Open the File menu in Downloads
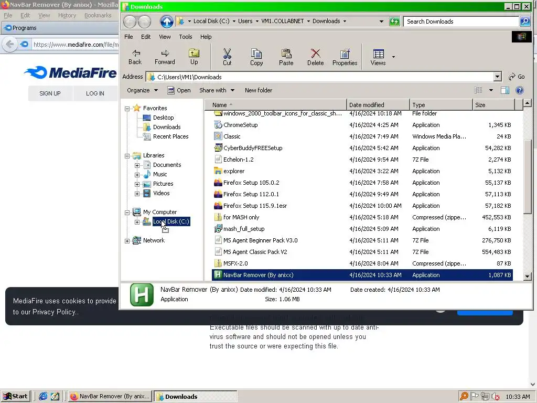This screenshot has width=537, height=403. coord(128,37)
